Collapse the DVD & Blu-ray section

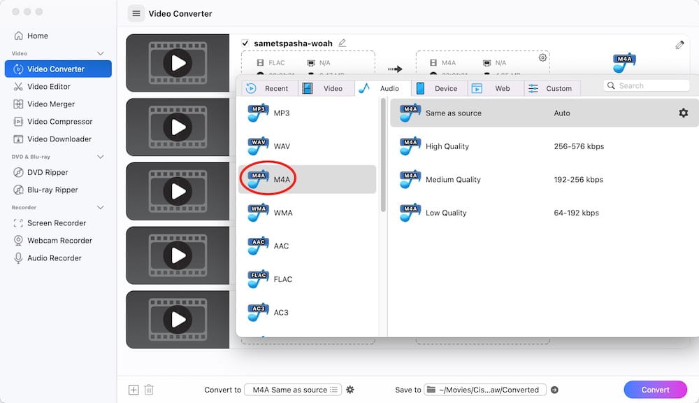(100, 157)
